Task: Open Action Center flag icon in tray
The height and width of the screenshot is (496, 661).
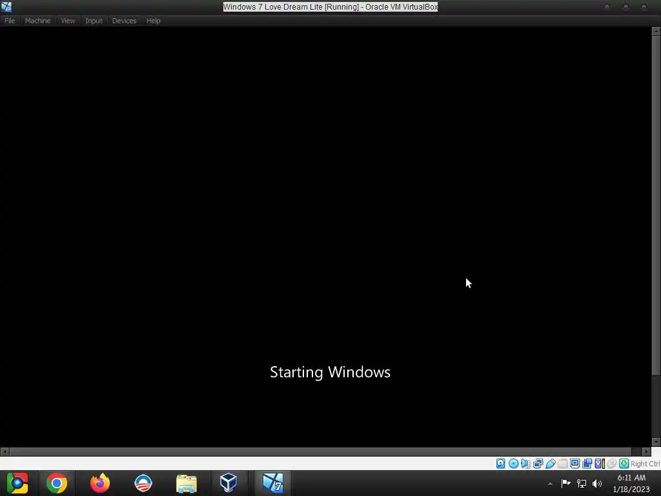Action: pyautogui.click(x=565, y=483)
